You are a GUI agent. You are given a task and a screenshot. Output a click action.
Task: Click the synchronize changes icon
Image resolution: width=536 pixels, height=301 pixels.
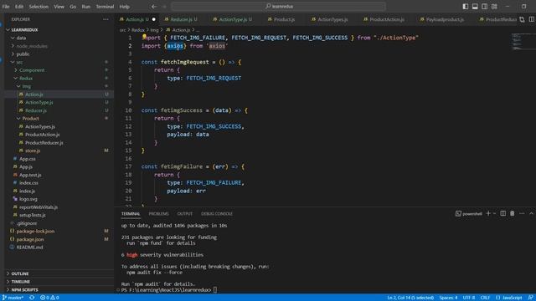pyautogui.click(x=32, y=298)
